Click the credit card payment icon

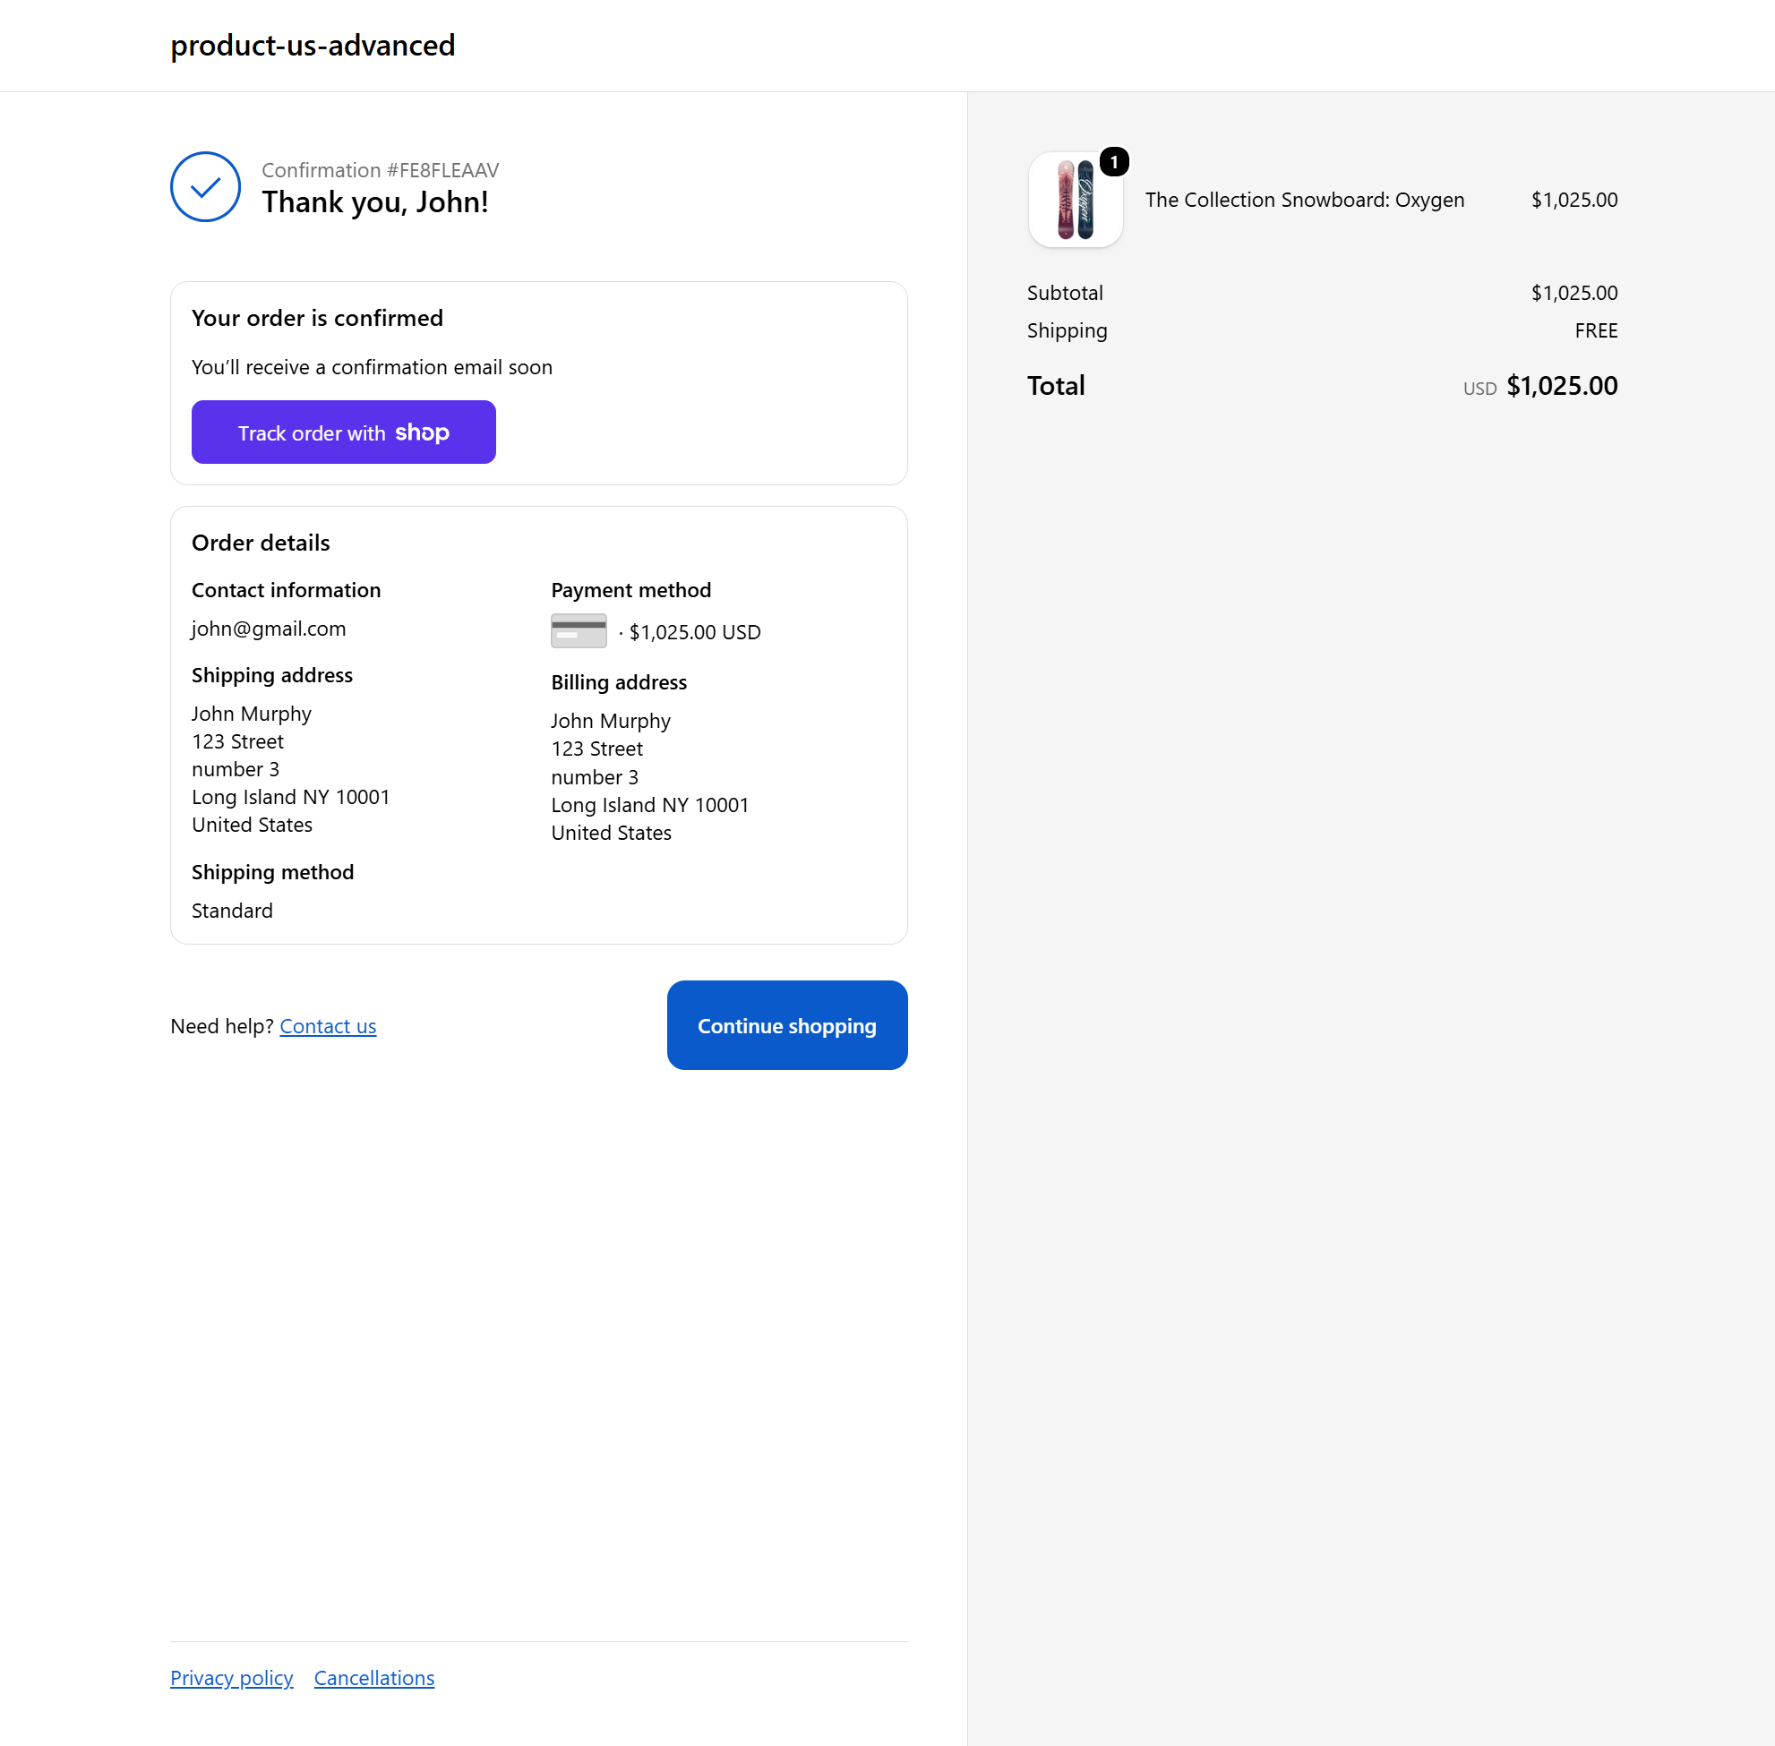pos(578,631)
